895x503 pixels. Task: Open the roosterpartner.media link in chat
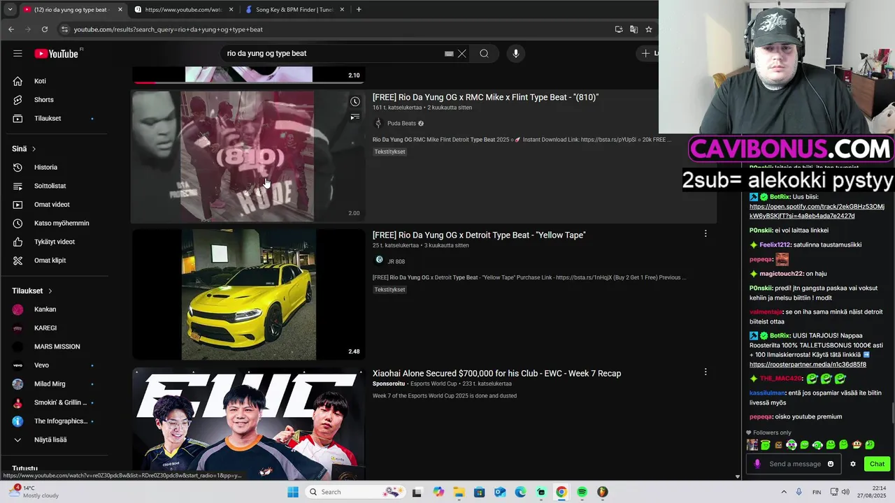808,365
